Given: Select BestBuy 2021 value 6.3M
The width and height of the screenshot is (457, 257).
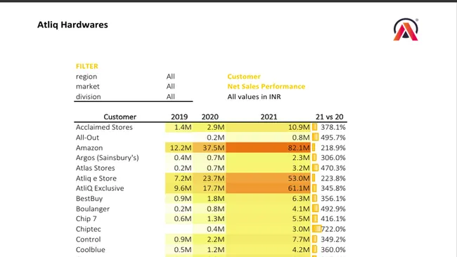Looking at the screenshot, I should tap(301, 199).
